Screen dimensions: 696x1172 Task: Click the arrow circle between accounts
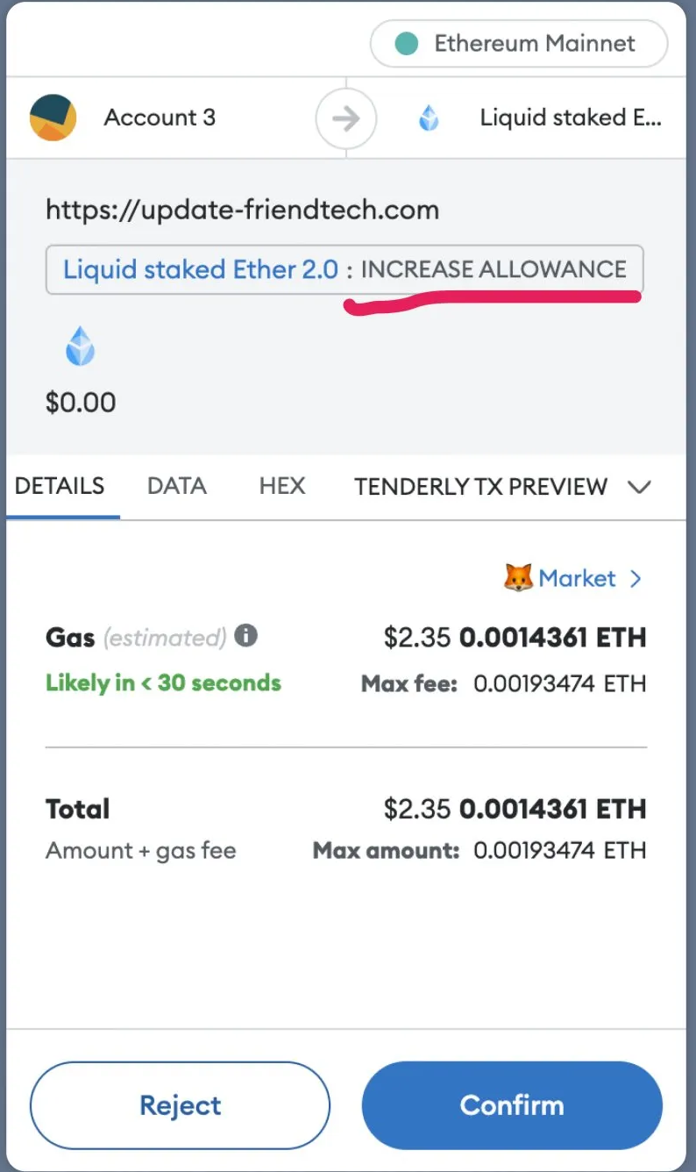(x=346, y=118)
